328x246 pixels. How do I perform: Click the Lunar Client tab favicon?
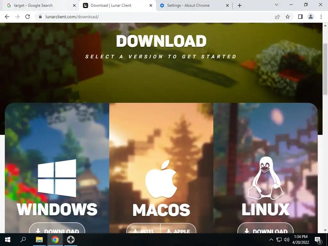click(85, 5)
